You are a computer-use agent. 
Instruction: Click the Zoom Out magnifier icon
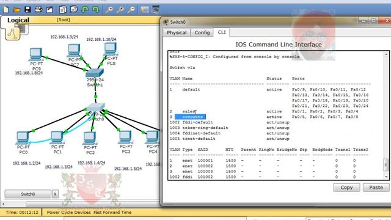(131, 10)
